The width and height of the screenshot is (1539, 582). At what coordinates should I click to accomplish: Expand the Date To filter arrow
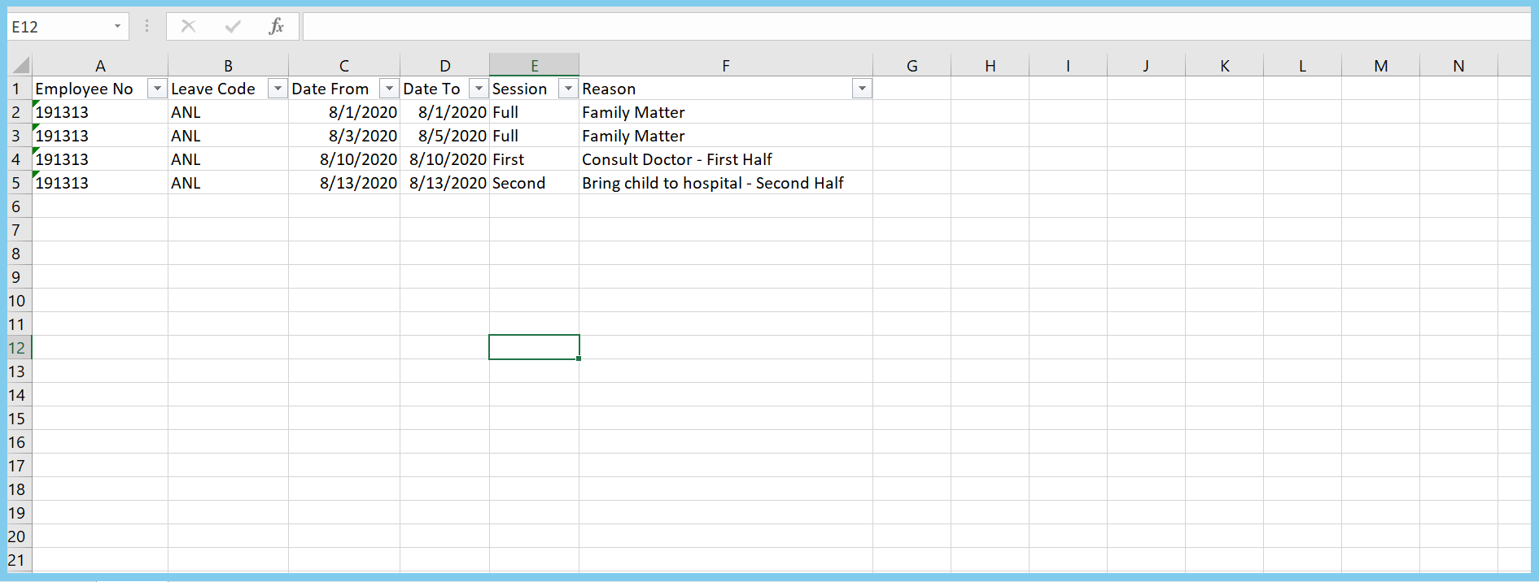click(x=479, y=89)
